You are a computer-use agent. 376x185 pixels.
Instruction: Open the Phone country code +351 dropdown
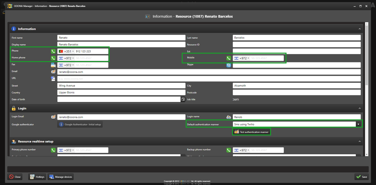tap(66, 51)
